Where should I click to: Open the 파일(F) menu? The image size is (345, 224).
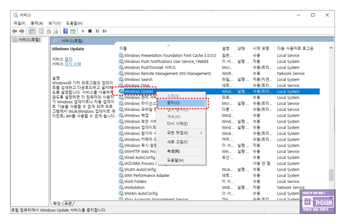tap(20, 23)
